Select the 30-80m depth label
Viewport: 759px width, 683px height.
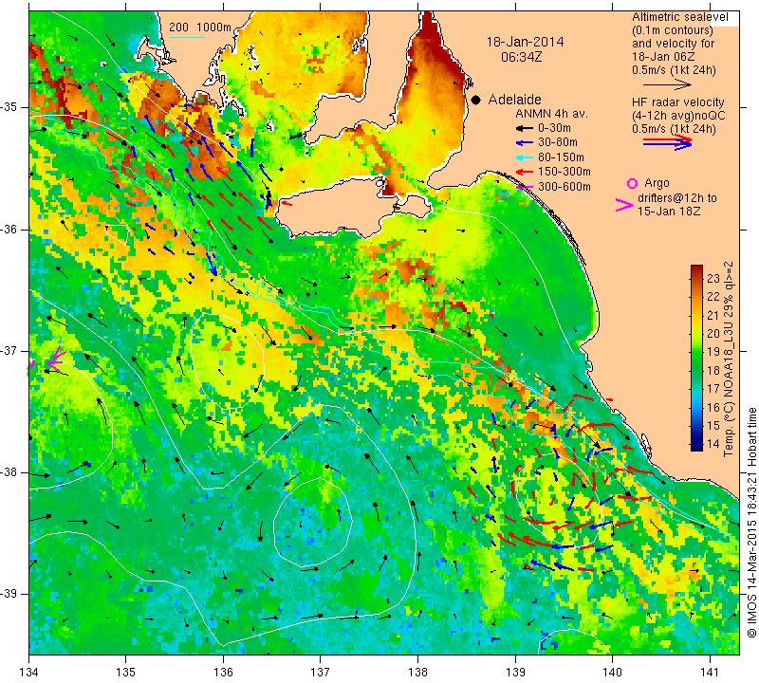[558, 142]
